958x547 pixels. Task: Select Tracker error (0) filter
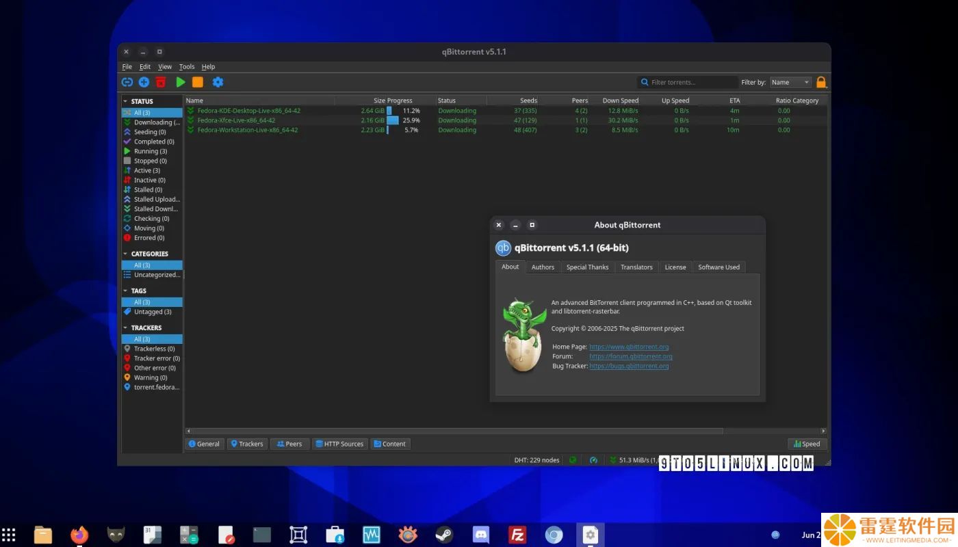pos(152,358)
